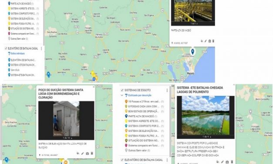Select 'Sistema compacto em funci...' under the SISTEMAS DE ESGOTO header

(x=144, y=146)
